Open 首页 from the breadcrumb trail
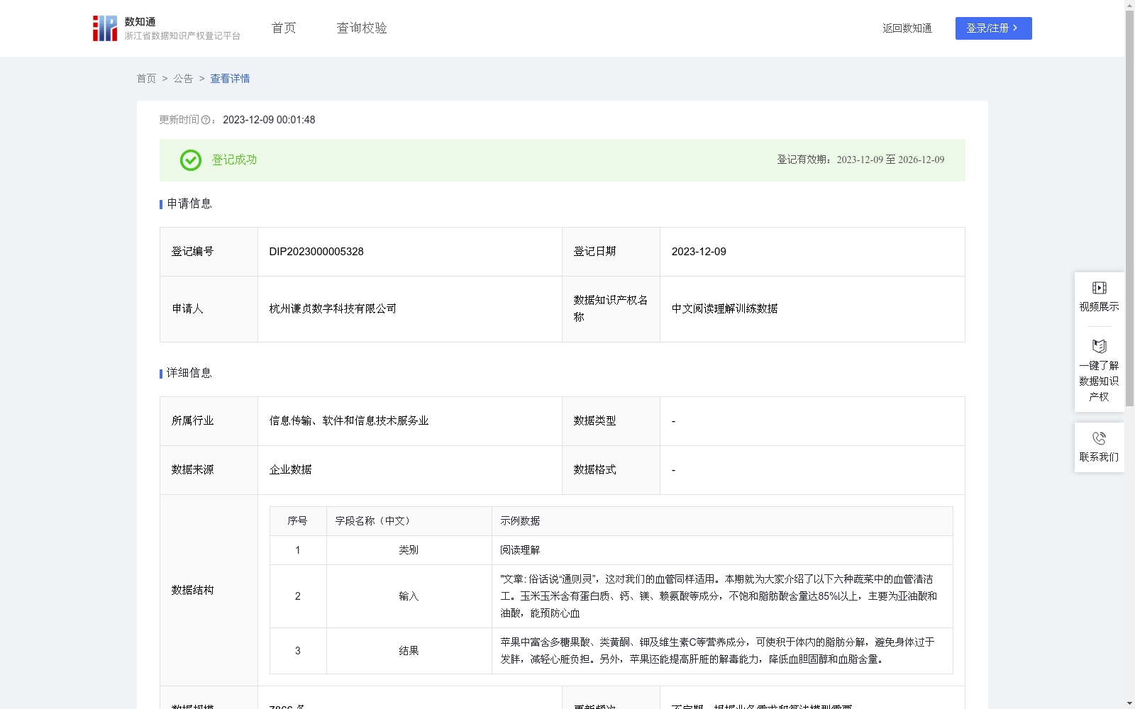The image size is (1135, 709). tap(146, 79)
